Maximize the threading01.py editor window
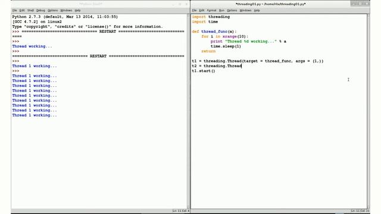Viewport: 381px width, 214px height. coord(360,4)
